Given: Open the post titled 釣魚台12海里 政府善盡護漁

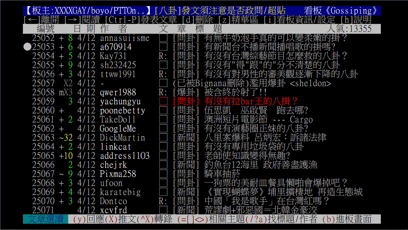Looking at the screenshot, I should (261, 165).
